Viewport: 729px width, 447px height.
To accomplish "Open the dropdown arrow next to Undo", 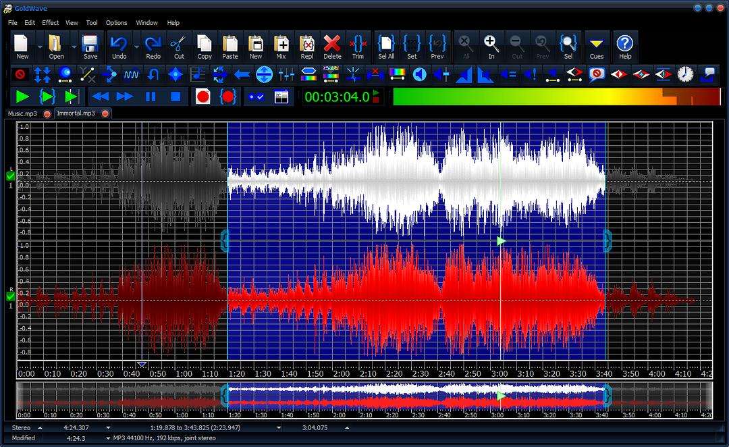I will pos(136,47).
